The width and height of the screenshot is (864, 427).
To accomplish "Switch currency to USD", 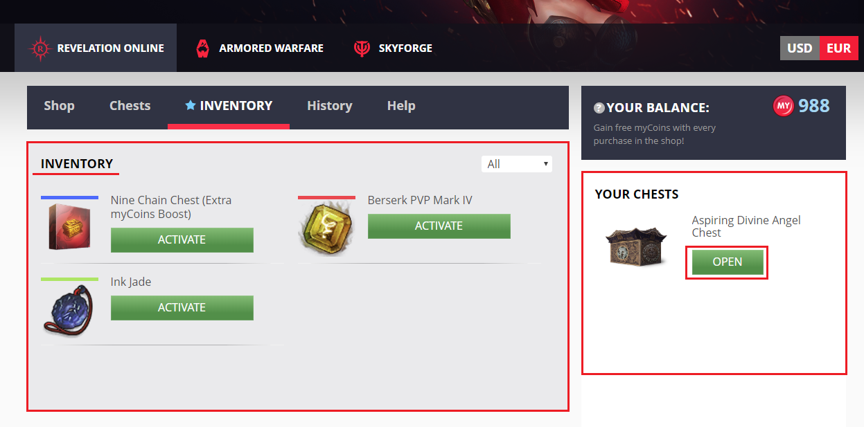I will point(800,48).
